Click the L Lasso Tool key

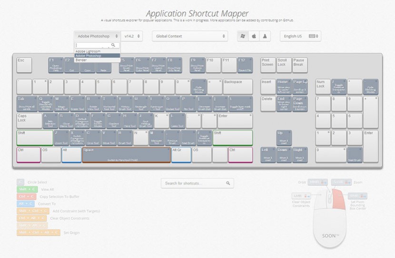coord(178,121)
